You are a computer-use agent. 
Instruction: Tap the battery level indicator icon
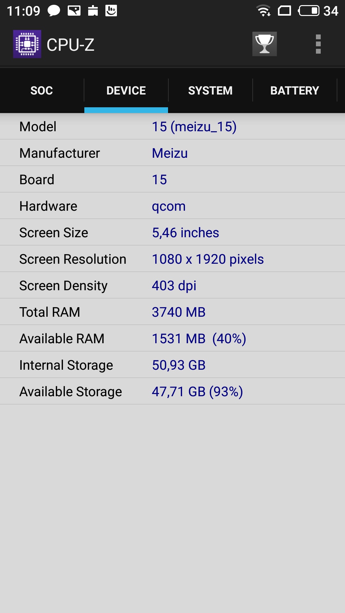coord(309,11)
